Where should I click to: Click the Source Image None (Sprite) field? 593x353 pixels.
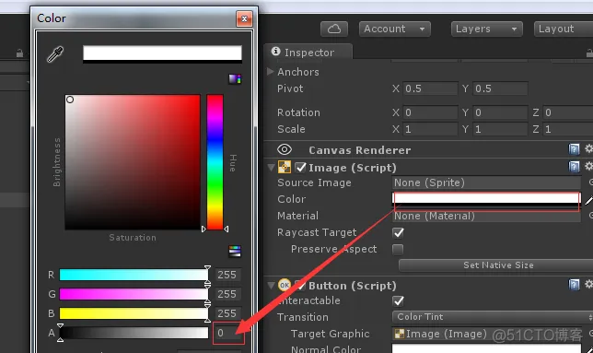tap(487, 182)
